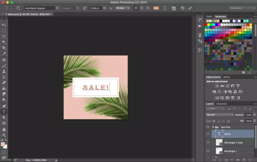Left align the text
Image resolution: width=257 pixels, height=162 pixels.
pos(136,8)
